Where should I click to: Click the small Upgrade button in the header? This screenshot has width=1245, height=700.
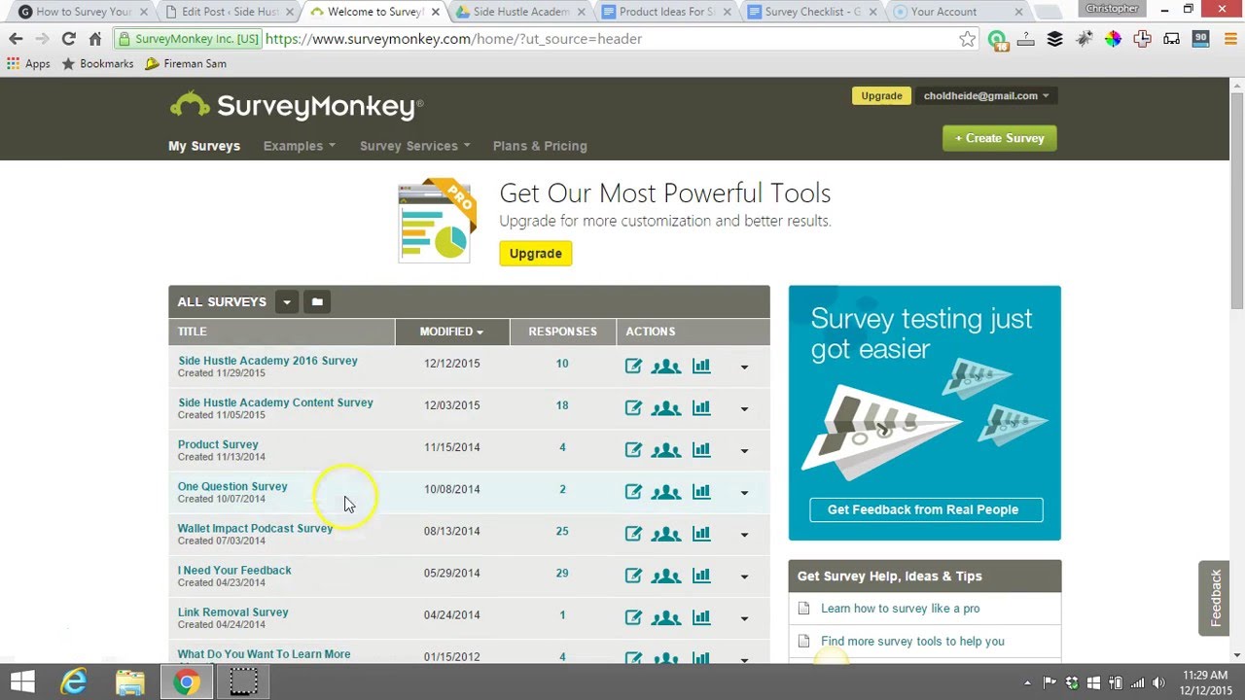pos(881,95)
